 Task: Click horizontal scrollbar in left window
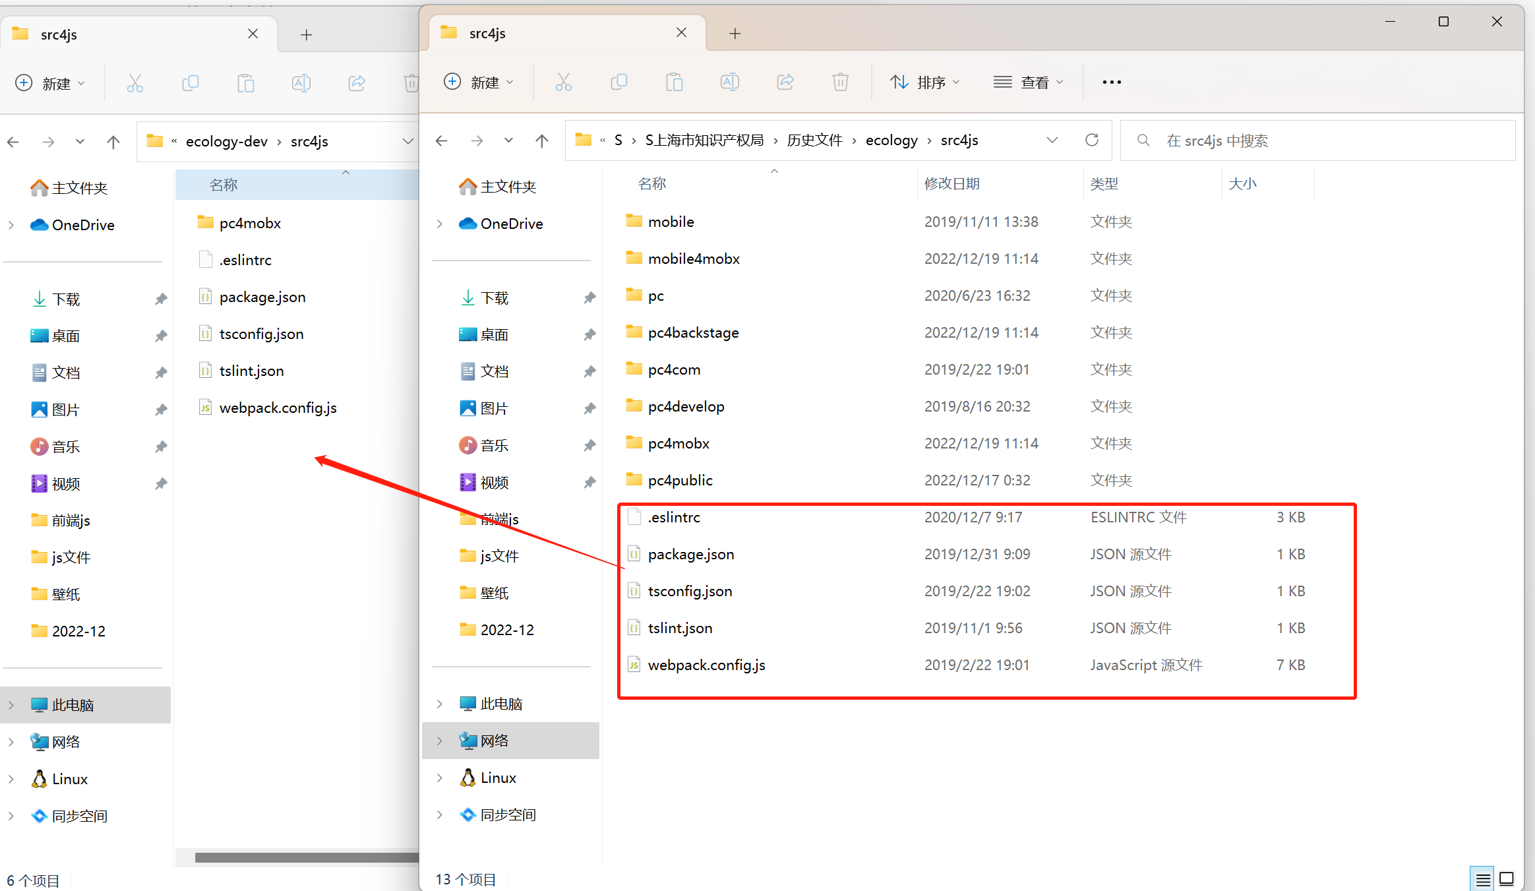click(x=307, y=857)
